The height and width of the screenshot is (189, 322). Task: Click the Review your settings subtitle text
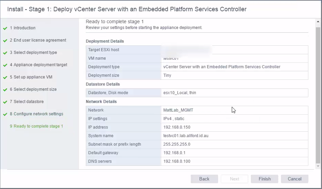point(144,28)
